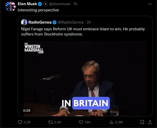Open view analytics bar-chart icon
Screen dimensions: 157x128
(x=111, y=122)
